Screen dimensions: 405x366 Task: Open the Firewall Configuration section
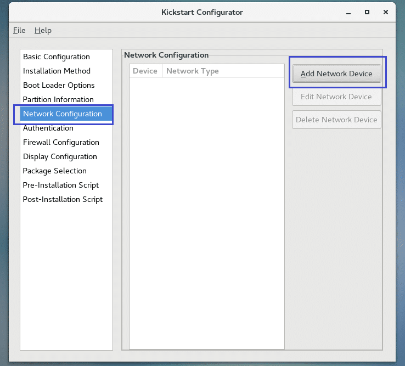[61, 142]
